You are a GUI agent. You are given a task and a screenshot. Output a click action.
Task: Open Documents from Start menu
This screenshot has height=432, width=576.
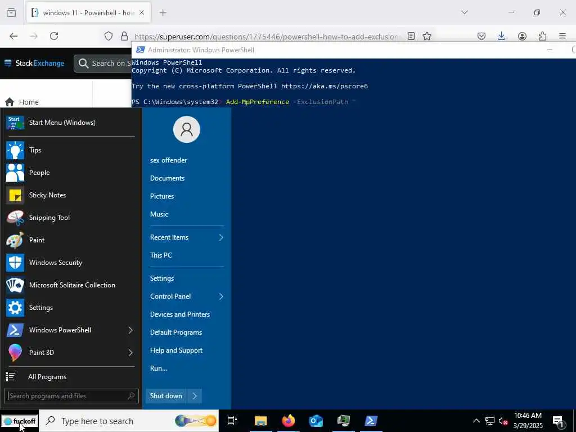167,178
